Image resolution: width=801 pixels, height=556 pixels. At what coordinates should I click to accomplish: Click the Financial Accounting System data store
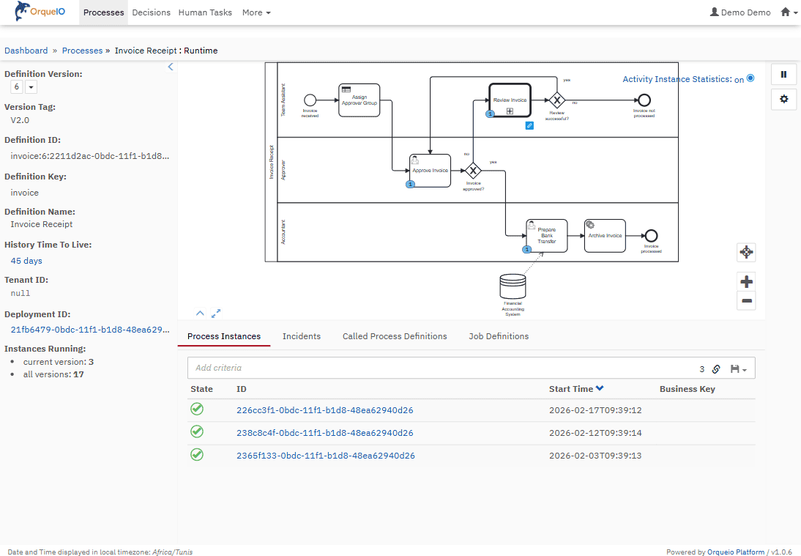pos(513,286)
